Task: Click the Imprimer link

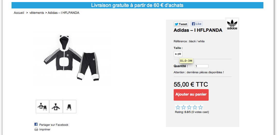Action: pyautogui.click(x=45, y=129)
